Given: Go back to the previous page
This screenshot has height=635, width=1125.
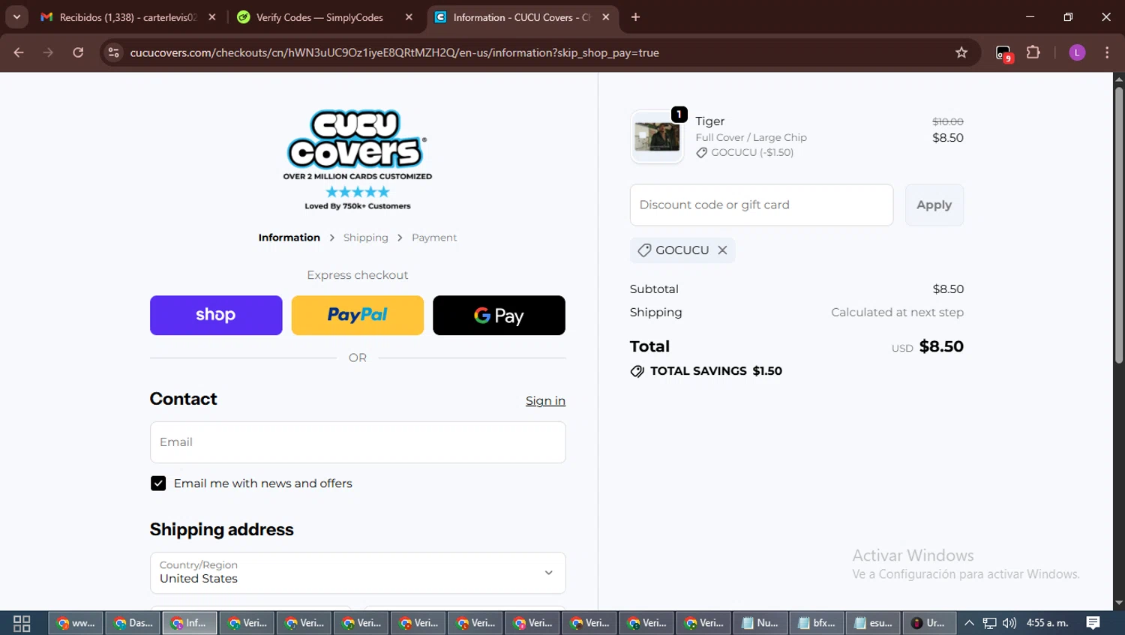Looking at the screenshot, I should coord(19,52).
